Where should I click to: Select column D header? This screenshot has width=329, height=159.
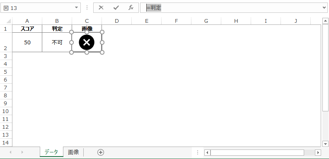point(117,21)
